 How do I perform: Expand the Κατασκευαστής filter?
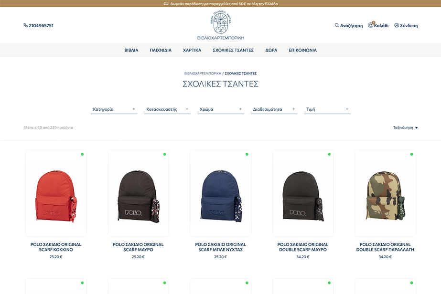(x=167, y=109)
